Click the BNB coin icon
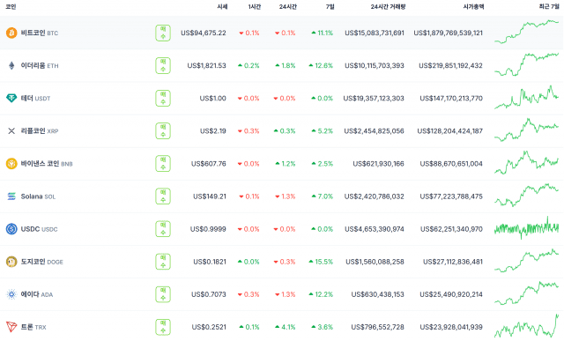This screenshot has width=564, height=341. tap(11, 164)
